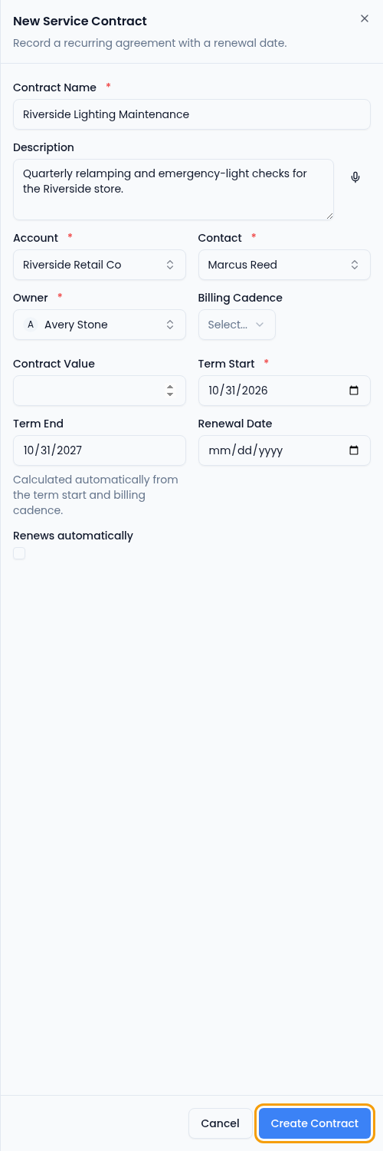Click into the Contract Name input field
Image resolution: width=383 pixels, height=1151 pixels.
click(191, 114)
